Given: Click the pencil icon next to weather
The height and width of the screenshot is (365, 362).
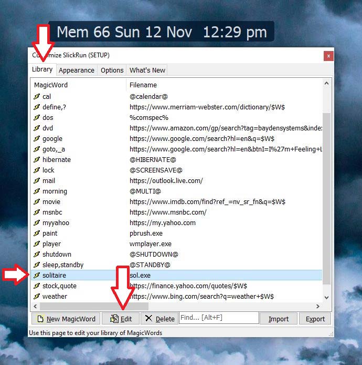Looking at the screenshot, I should point(37,297).
